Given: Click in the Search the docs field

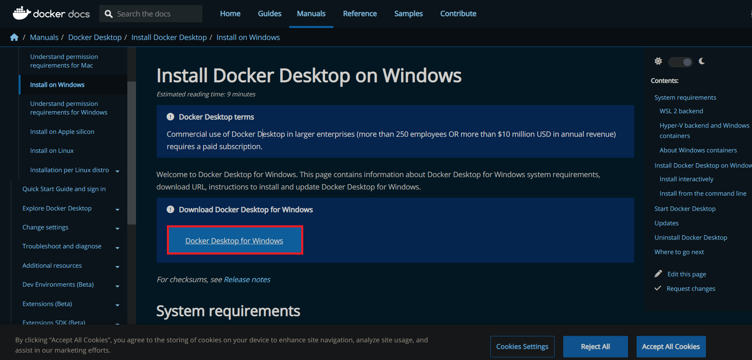Looking at the screenshot, I should 151,14.
